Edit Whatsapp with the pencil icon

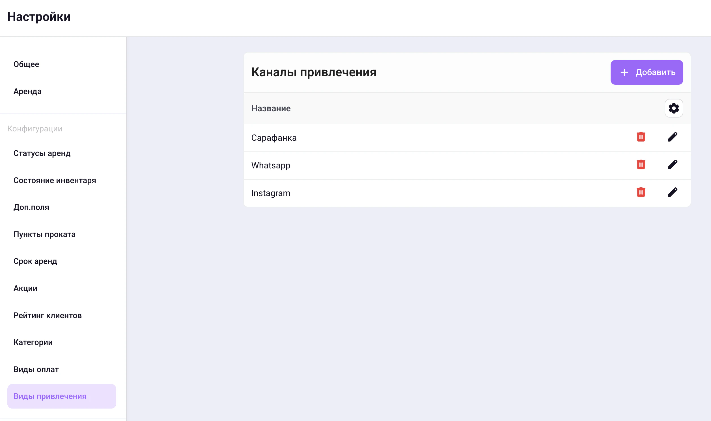[673, 164]
